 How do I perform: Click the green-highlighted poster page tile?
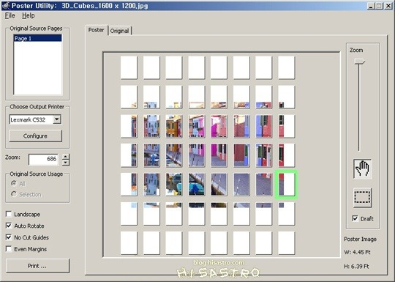click(287, 185)
